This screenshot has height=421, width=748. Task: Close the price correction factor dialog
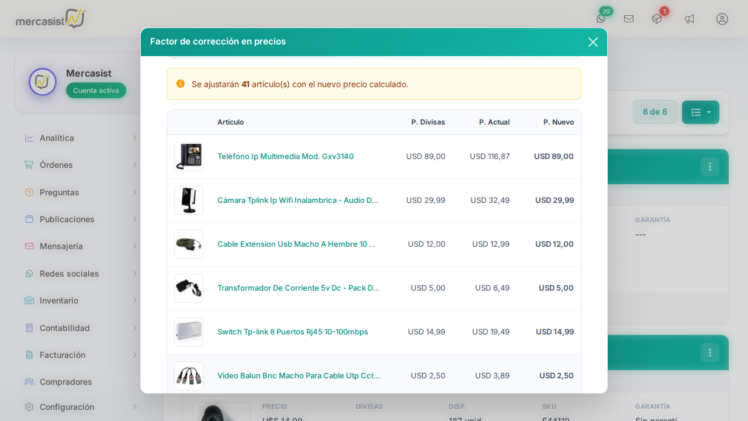click(x=593, y=42)
